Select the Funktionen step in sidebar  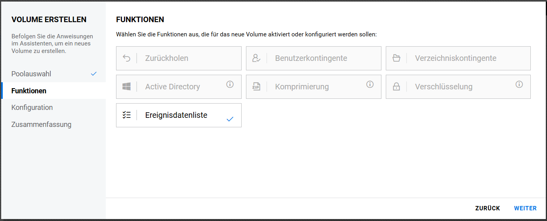tap(29, 91)
